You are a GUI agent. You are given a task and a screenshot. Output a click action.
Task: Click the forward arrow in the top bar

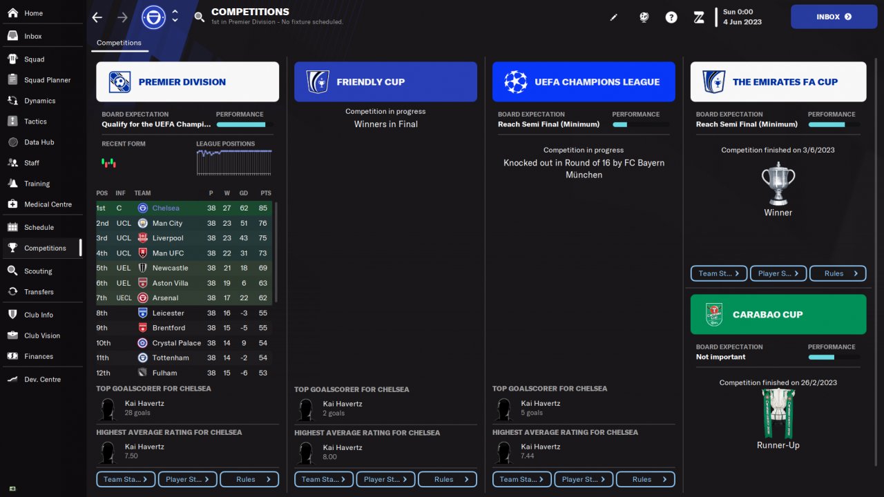123,17
